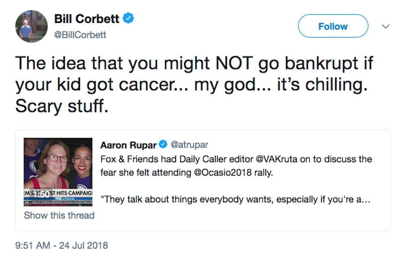Follow Bill Corbett with the Follow button
The height and width of the screenshot is (257, 399).
333,26
